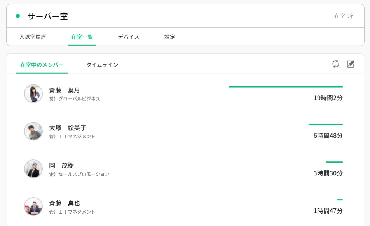Image resolution: width=370 pixels, height=226 pixels.
Task: Switch to the 入退室履歴 tab
Action: tap(33, 37)
